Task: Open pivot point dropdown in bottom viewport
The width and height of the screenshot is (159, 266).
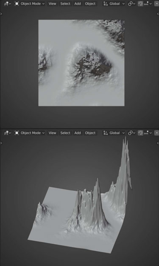Action: pyautogui.click(x=131, y=133)
